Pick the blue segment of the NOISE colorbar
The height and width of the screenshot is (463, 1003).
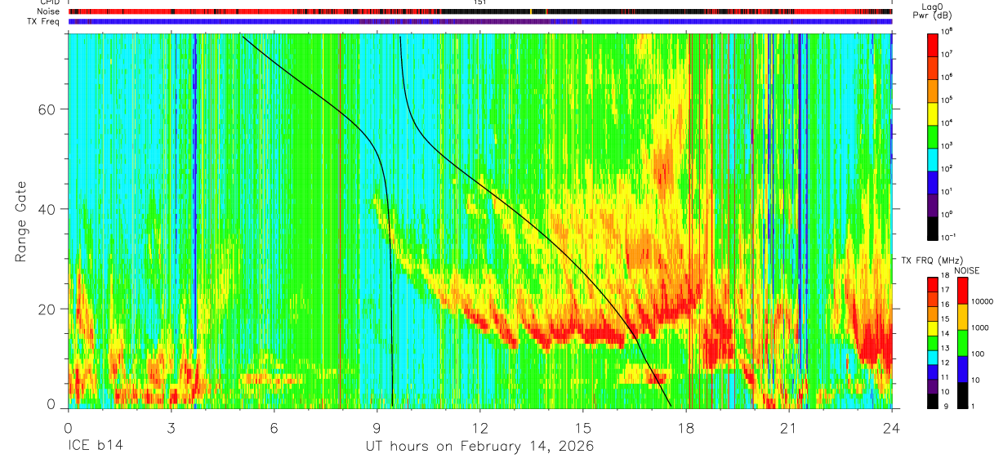pyautogui.click(x=962, y=369)
